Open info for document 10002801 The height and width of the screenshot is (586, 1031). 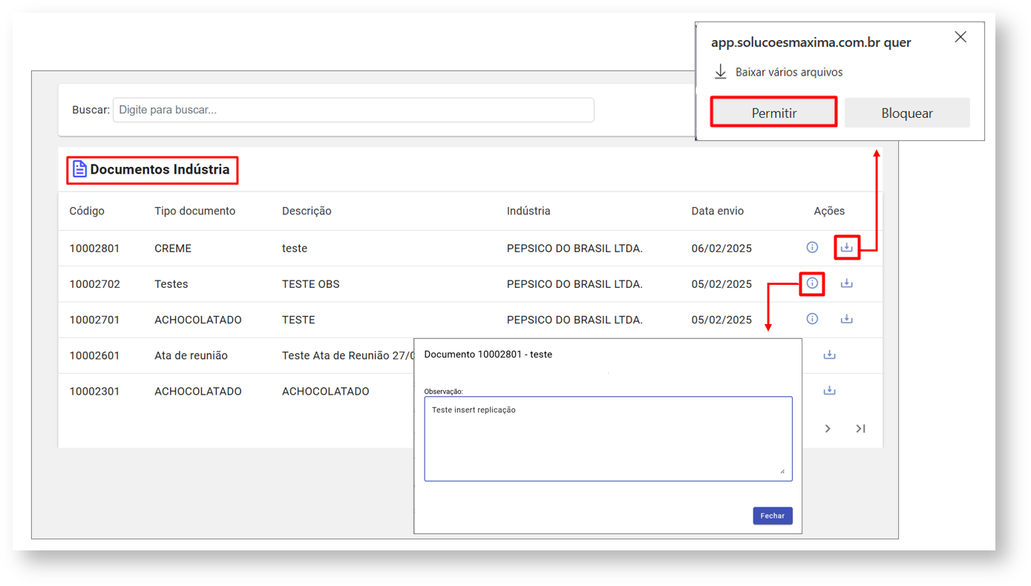[812, 247]
